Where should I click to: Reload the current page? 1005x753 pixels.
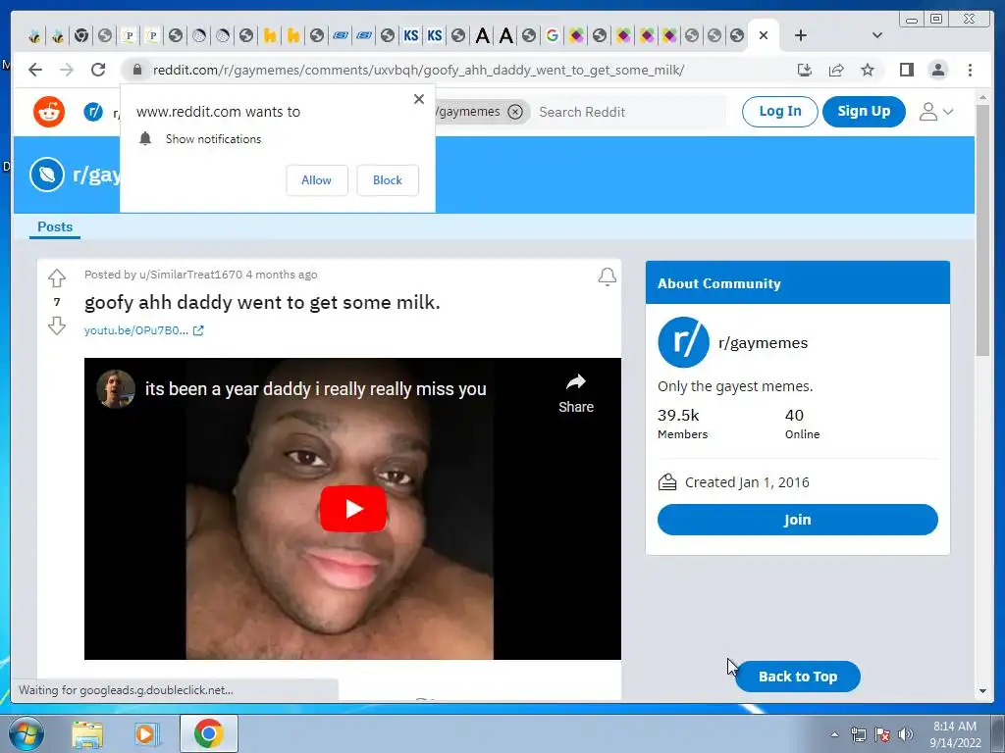click(x=97, y=70)
